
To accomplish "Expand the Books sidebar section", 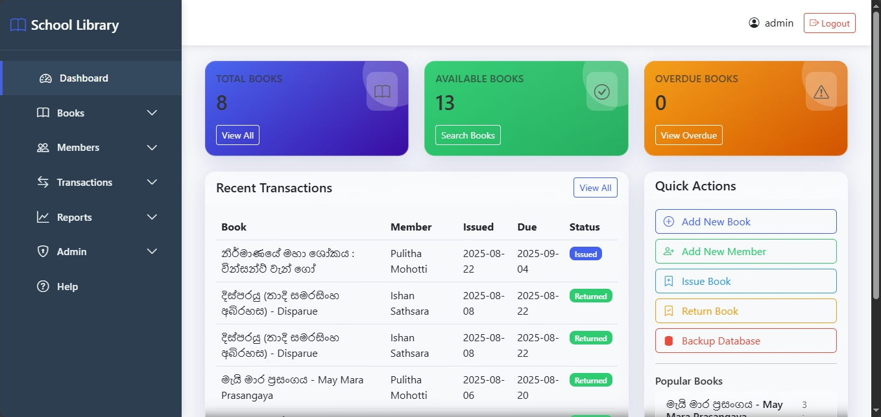I will pyautogui.click(x=152, y=113).
